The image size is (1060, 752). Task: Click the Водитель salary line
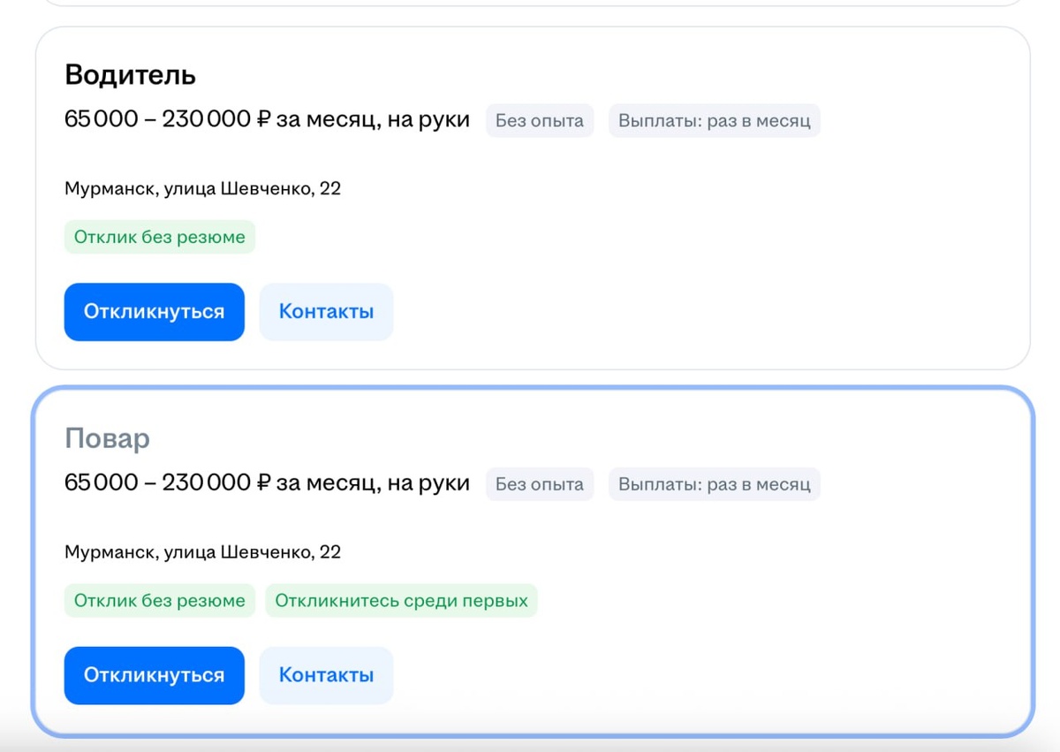pos(267,119)
